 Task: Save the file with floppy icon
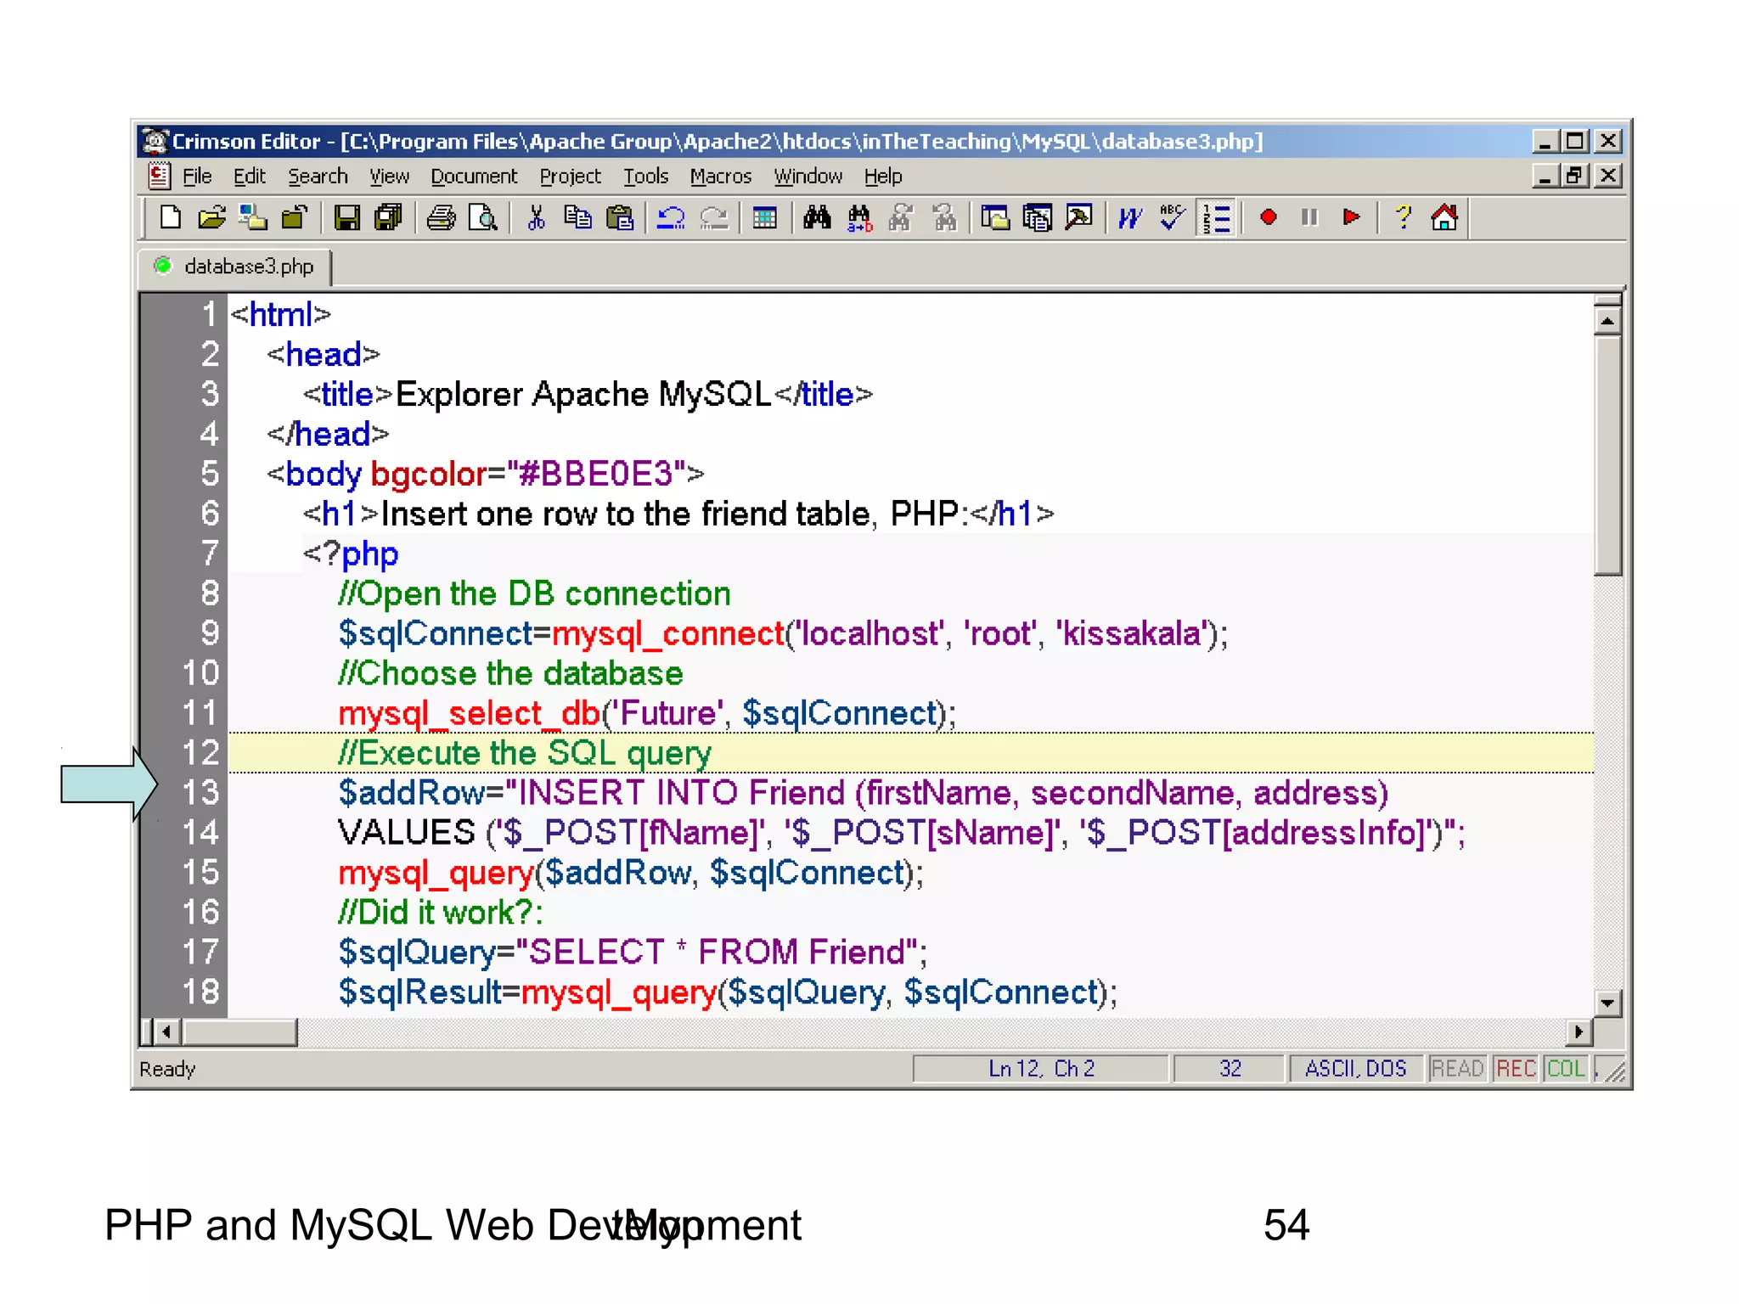pos(346,218)
